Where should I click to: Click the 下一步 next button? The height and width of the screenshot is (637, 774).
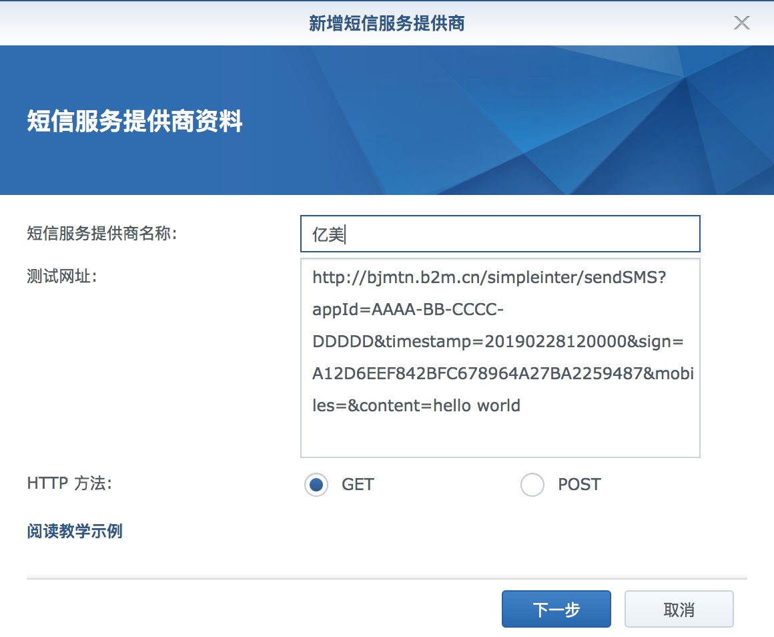pyautogui.click(x=556, y=610)
